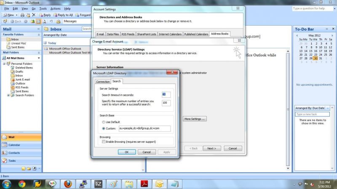Open the All Mail Items dropdown
The image size is (337, 189).
tap(39, 58)
